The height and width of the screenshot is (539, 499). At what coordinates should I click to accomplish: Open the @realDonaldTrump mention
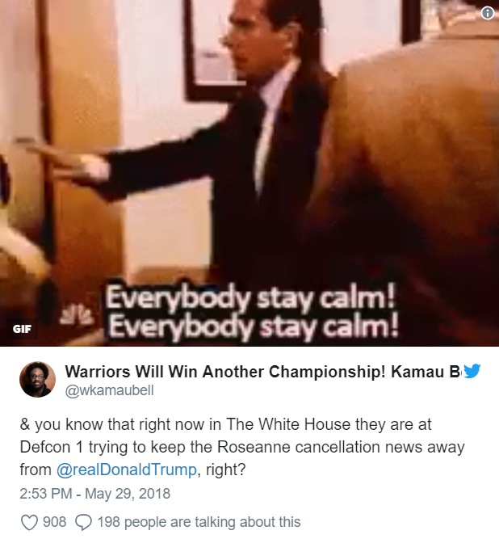tap(127, 470)
